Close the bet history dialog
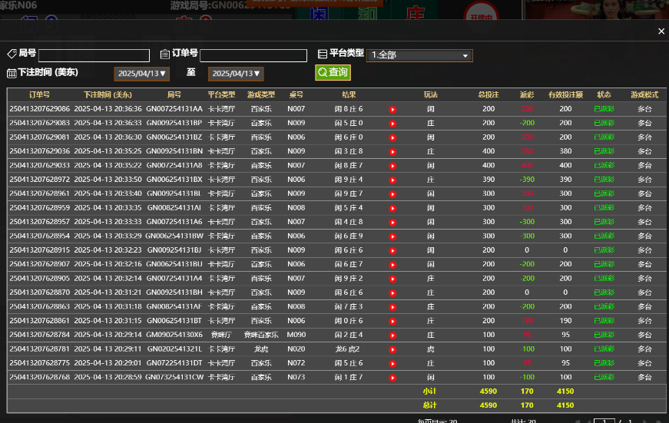The height and width of the screenshot is (423, 669). 661,31
